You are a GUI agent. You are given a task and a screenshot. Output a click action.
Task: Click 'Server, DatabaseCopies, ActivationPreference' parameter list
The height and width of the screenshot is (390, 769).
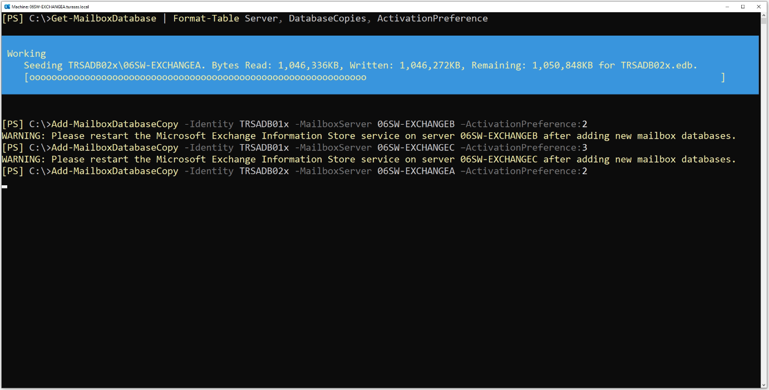click(x=366, y=18)
